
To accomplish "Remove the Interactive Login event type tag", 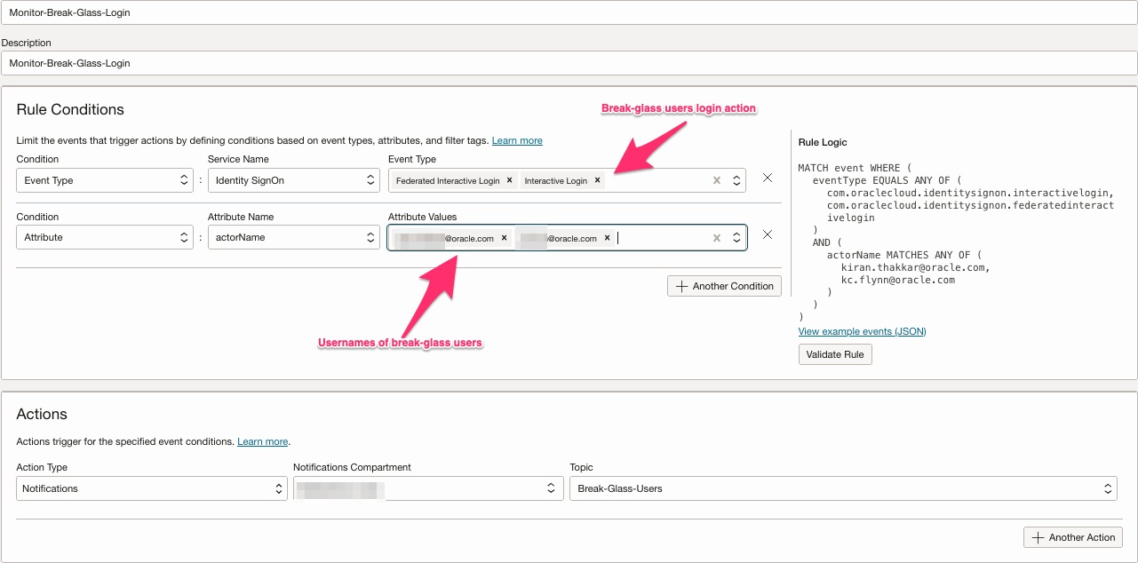I will tap(597, 180).
